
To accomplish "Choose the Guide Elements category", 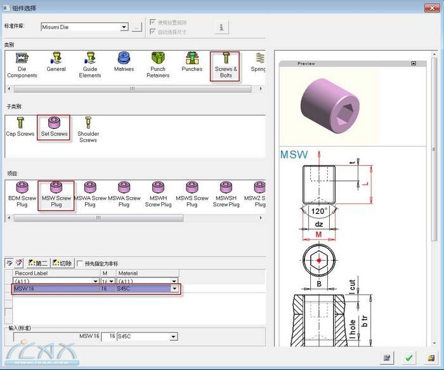I will coord(90,65).
